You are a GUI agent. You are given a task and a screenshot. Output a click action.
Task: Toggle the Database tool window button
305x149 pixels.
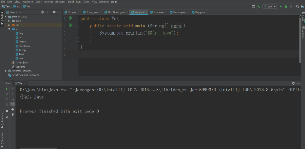tap(303, 32)
